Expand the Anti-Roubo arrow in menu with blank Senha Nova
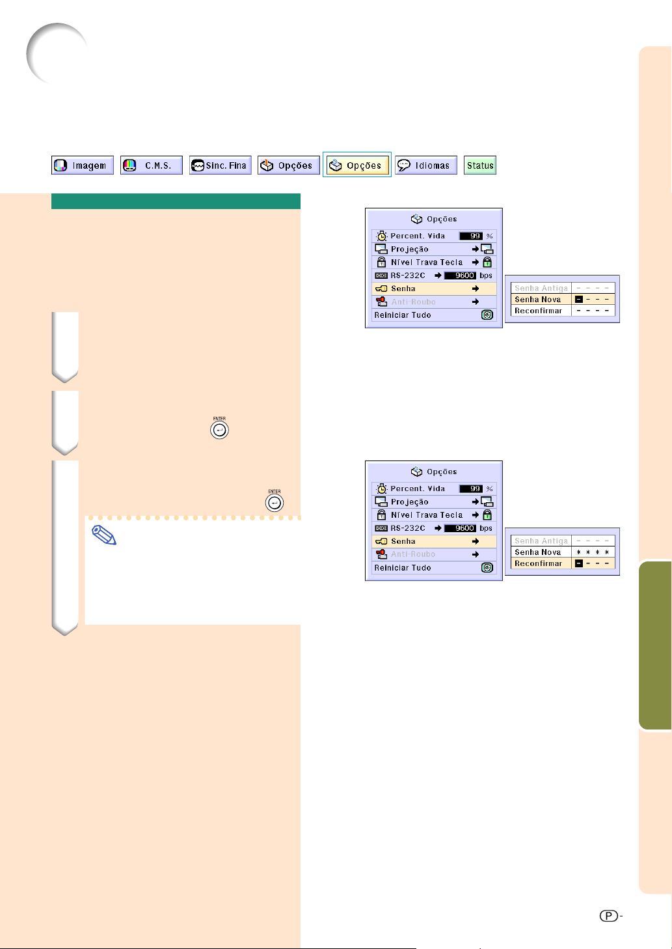 [x=476, y=302]
